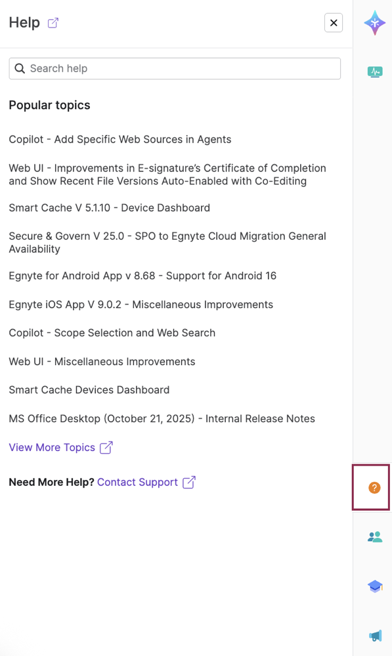Viewport: 392px width, 656px height.
Task: Click the external link icon beside Contact Support
Action: click(188, 481)
